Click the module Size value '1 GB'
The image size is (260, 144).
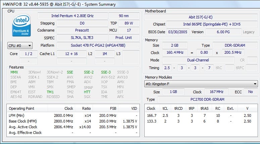[173, 92]
